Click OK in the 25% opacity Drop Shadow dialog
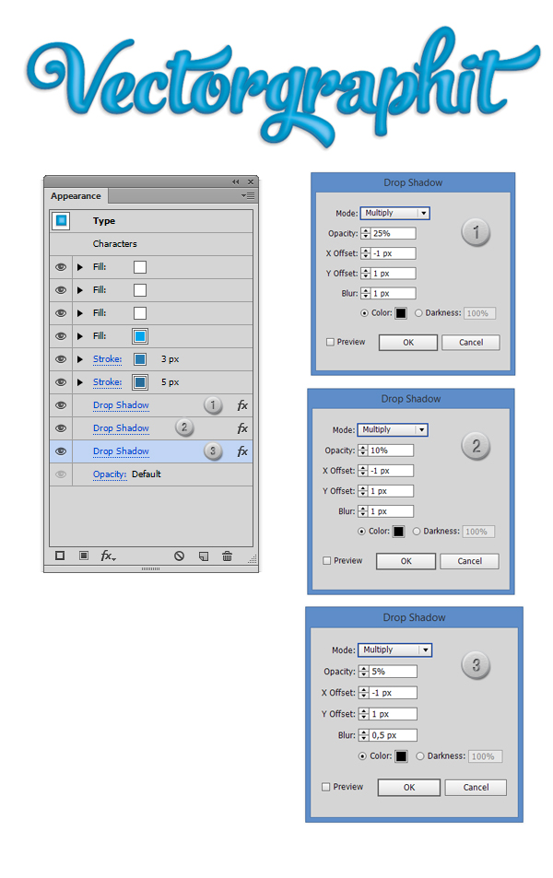 point(408,342)
